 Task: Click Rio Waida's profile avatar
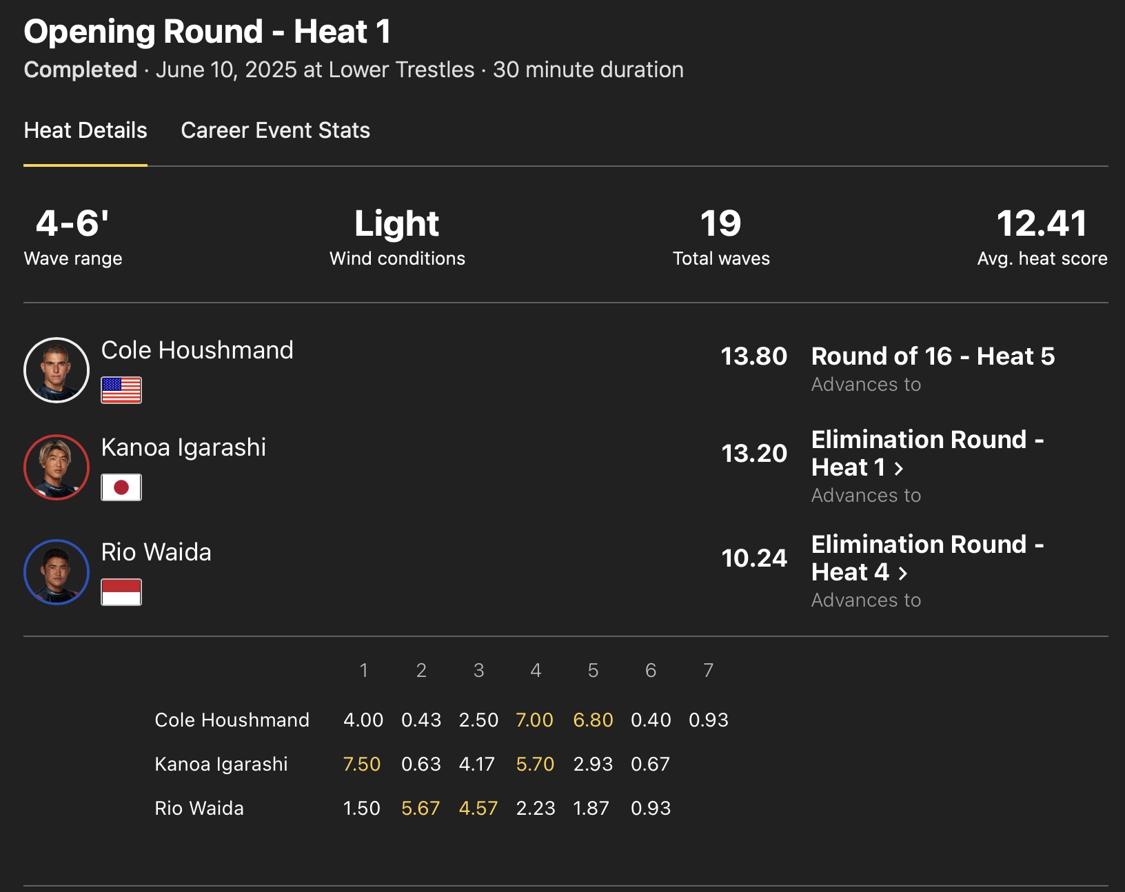pos(57,572)
